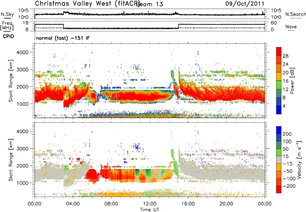Click 'Slant Range [km]' label of velocity panel
This screenshot has width=306, height=212.
tap(11, 160)
